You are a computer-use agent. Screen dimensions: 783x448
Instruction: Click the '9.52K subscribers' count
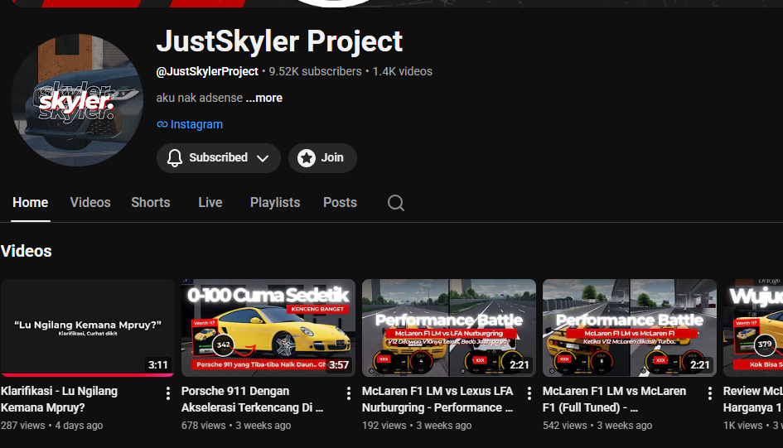pyautogui.click(x=315, y=71)
